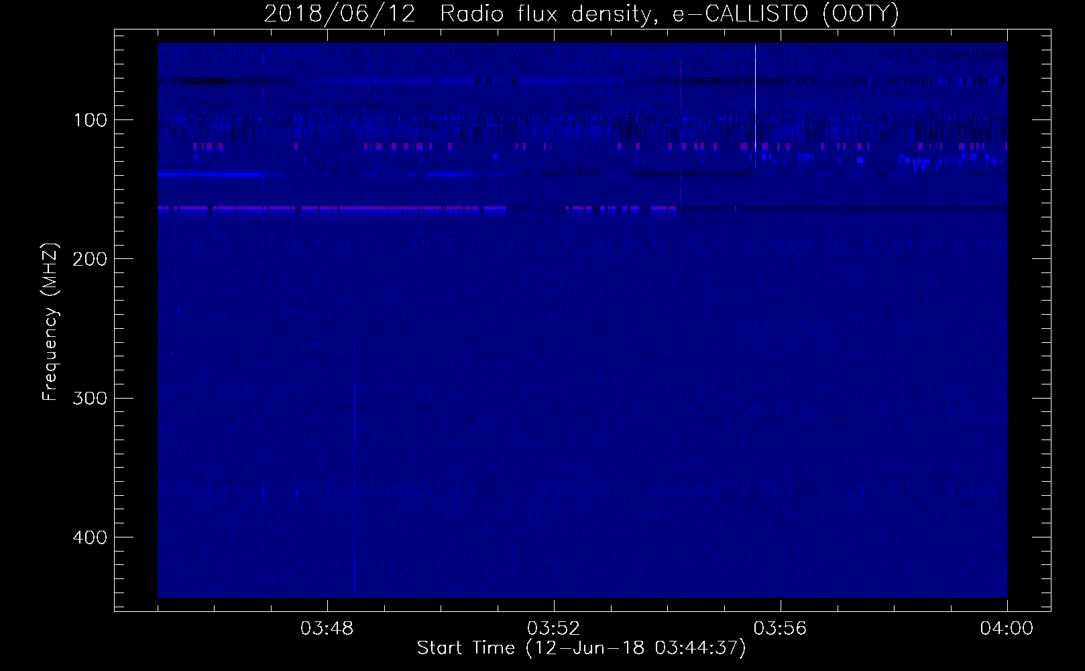
Task: Click the 03:56 time tick label
Action: pyautogui.click(x=781, y=629)
